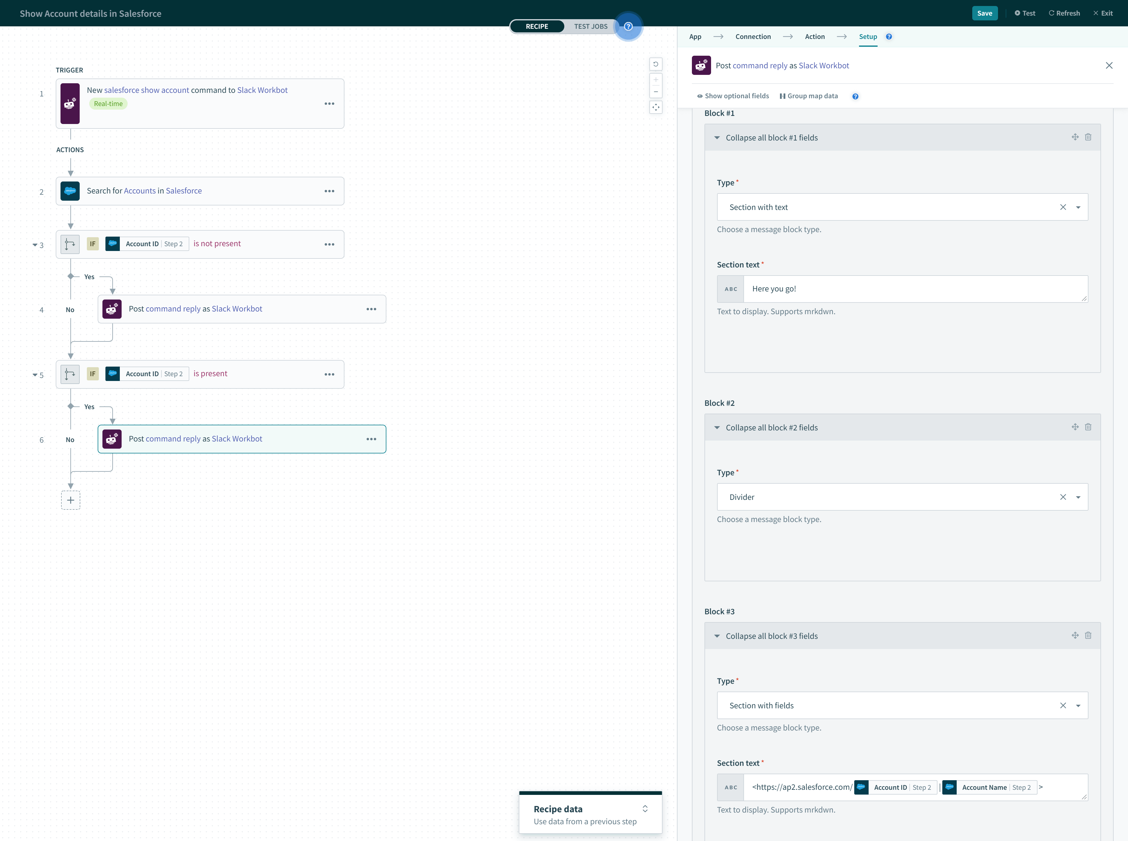This screenshot has height=841, width=1128.
Task: Delete Block #3 with trash icon
Action: coord(1088,635)
